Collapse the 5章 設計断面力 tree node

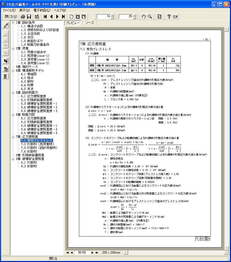tap(13, 93)
